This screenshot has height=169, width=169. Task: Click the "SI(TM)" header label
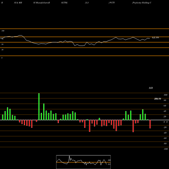(x=64, y=3)
